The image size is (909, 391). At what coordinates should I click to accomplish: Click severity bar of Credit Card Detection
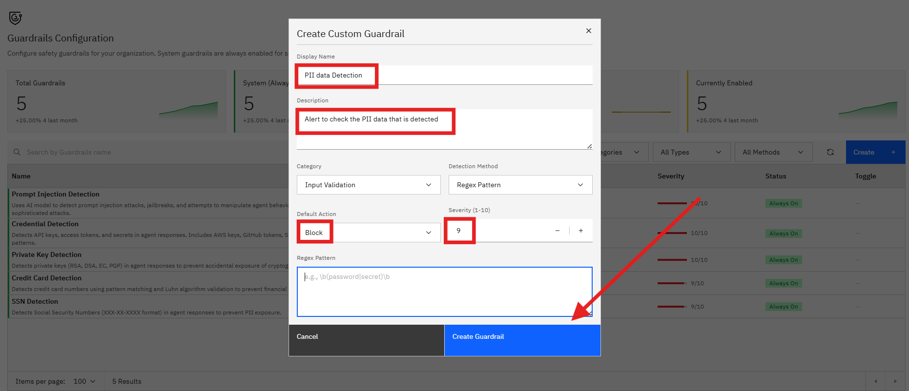pyautogui.click(x=672, y=283)
